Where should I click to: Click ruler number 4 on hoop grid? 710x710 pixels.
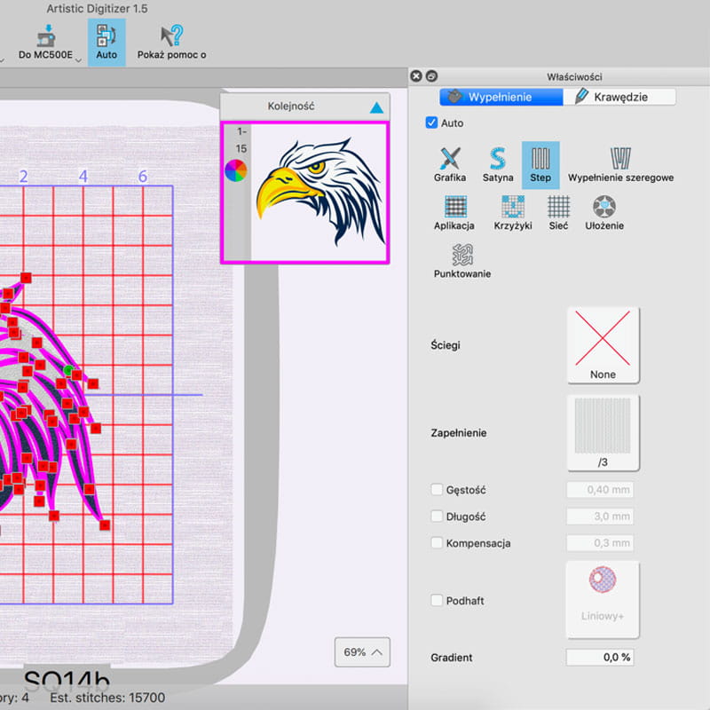coord(83,176)
